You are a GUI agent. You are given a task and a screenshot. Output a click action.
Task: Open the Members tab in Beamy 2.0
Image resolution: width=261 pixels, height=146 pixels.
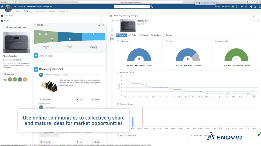(156, 35)
